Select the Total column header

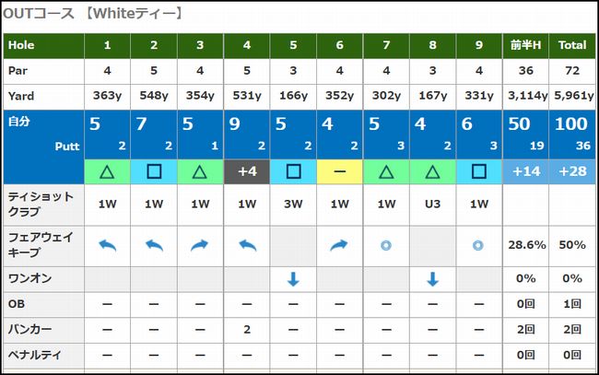571,45
